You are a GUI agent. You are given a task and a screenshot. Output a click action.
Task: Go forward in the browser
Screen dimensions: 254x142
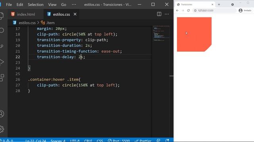pyautogui.click(x=183, y=11)
